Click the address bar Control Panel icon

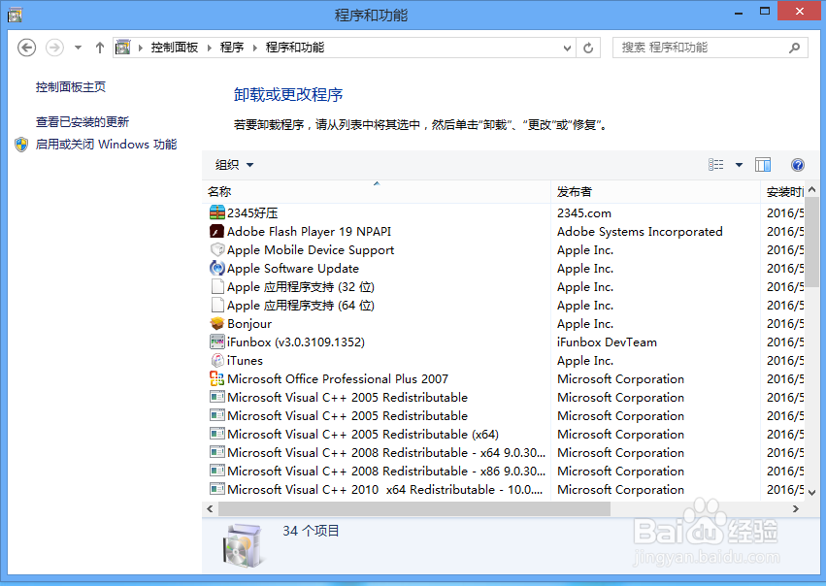coord(122,48)
